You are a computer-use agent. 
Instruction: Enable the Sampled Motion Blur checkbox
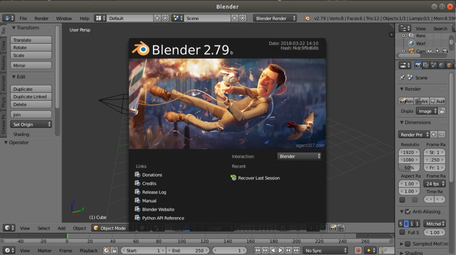407,244
